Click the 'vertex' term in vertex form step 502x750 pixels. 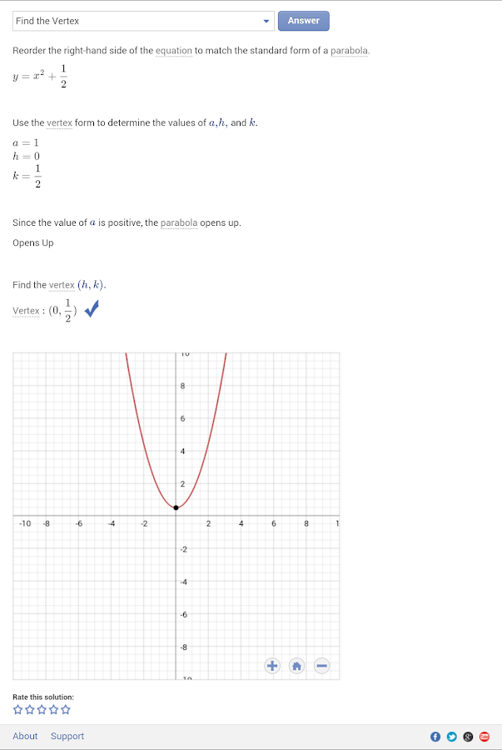[x=60, y=123]
